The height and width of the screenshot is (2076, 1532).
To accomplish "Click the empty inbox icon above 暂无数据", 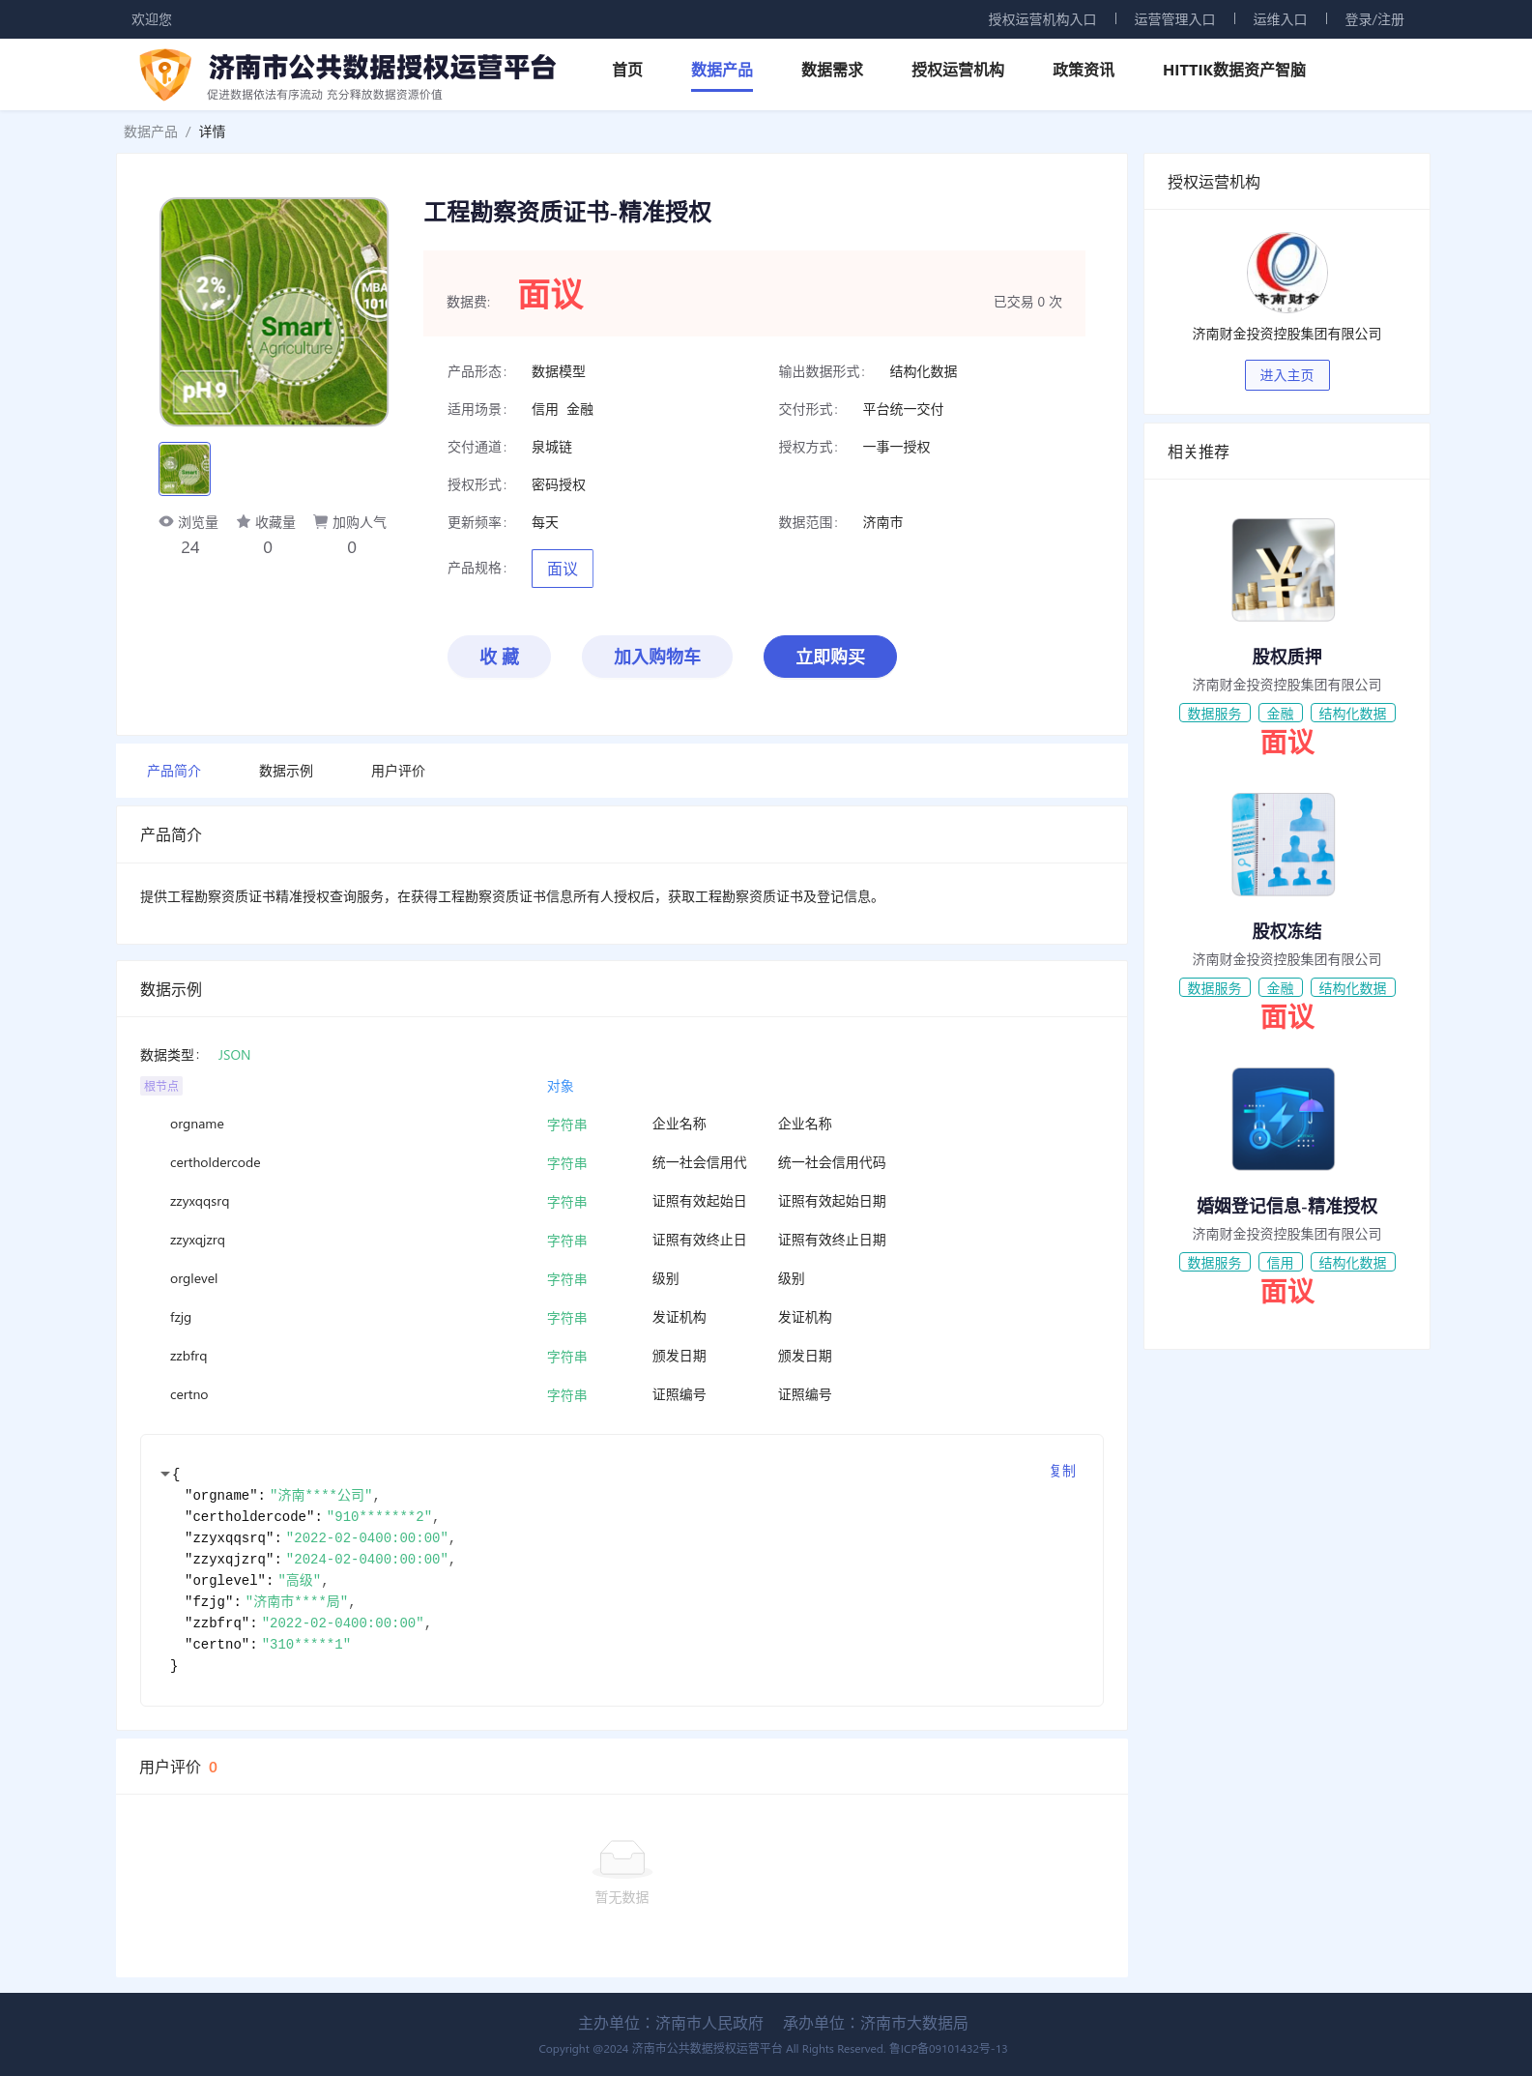I will pyautogui.click(x=622, y=1857).
